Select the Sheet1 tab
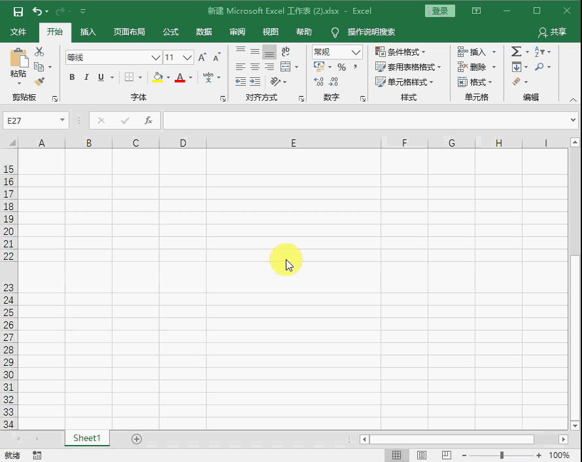This screenshot has height=462, width=582. click(x=87, y=438)
